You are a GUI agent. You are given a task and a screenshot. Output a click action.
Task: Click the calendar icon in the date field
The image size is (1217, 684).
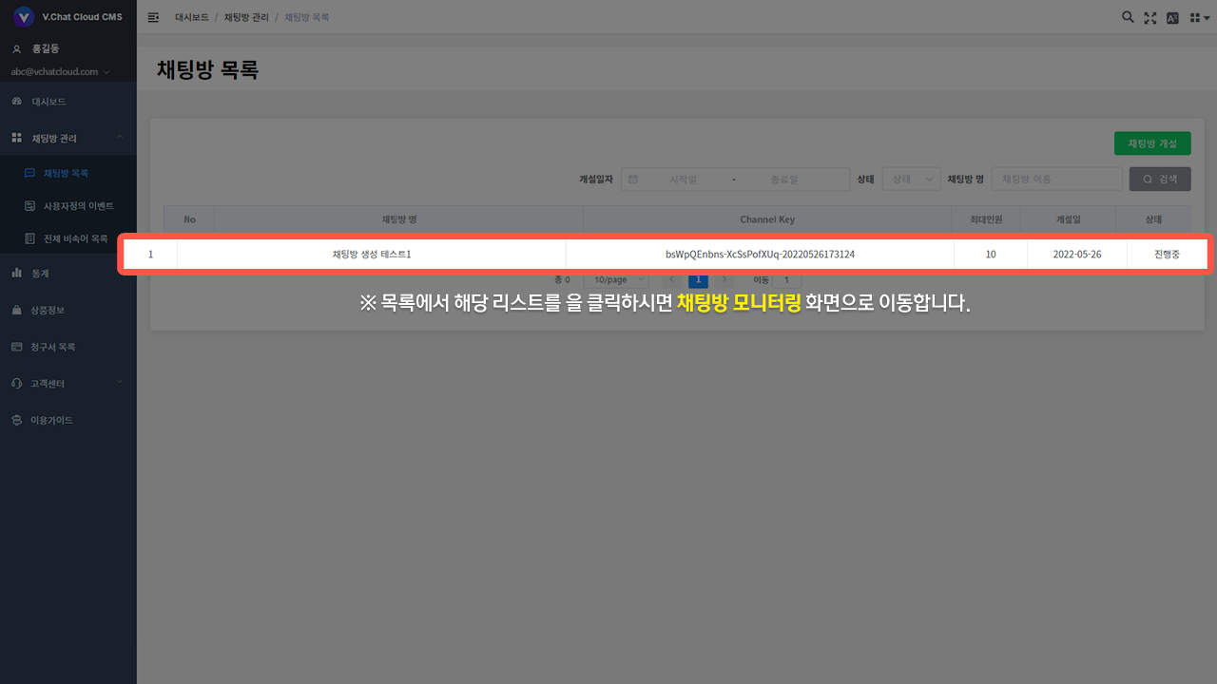pyautogui.click(x=633, y=179)
